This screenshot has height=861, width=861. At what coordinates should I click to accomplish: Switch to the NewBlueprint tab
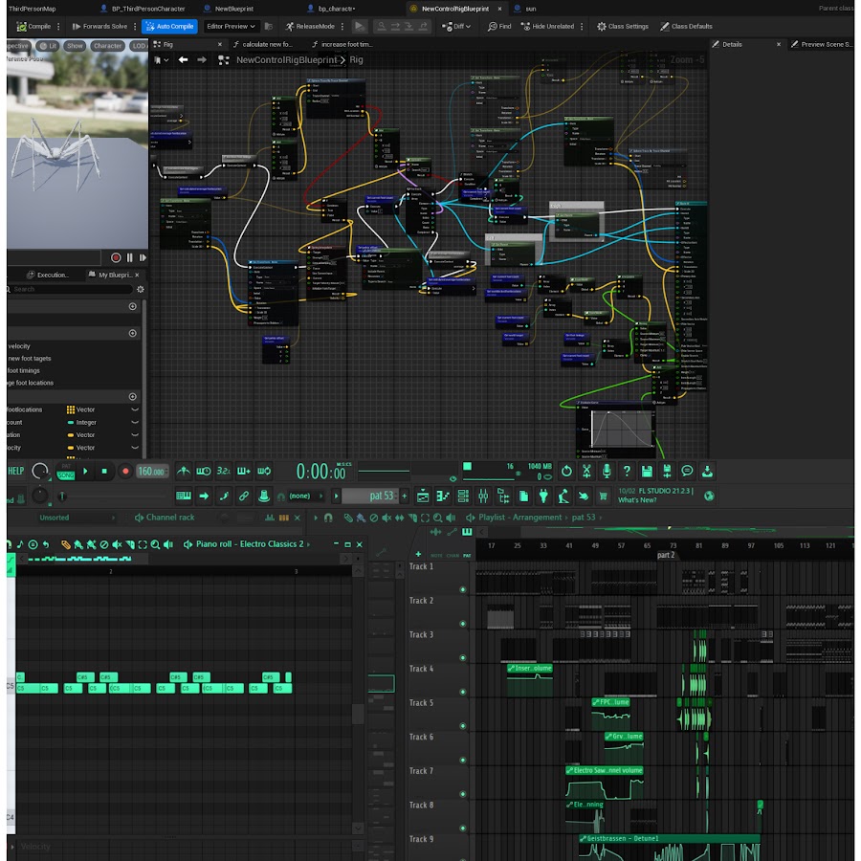[229, 9]
